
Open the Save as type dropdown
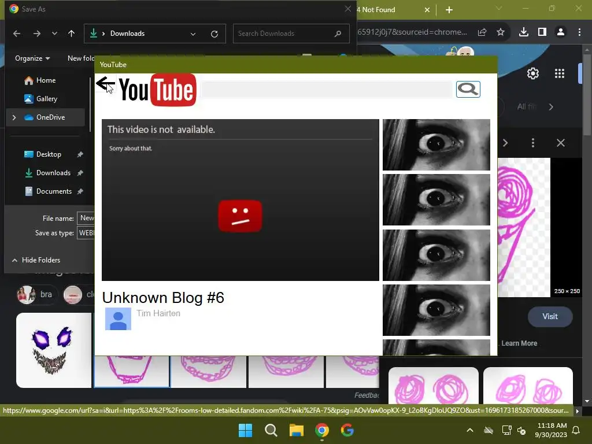point(86,232)
